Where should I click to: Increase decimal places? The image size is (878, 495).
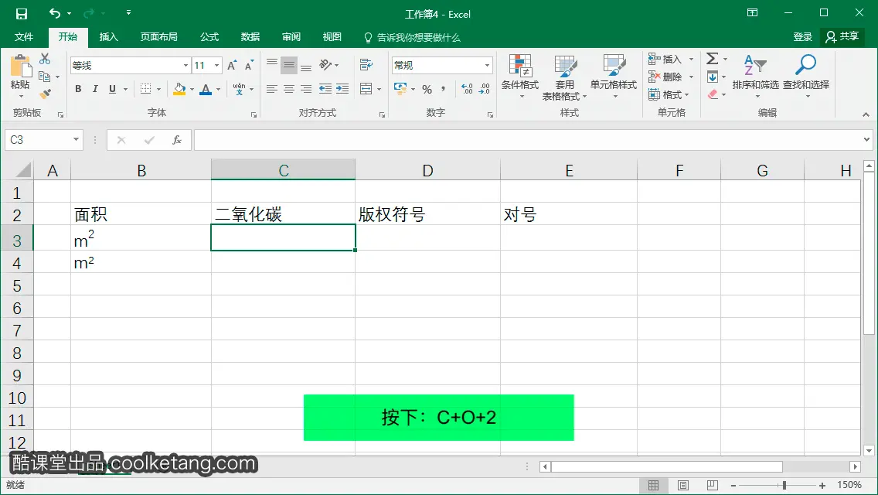tap(467, 89)
